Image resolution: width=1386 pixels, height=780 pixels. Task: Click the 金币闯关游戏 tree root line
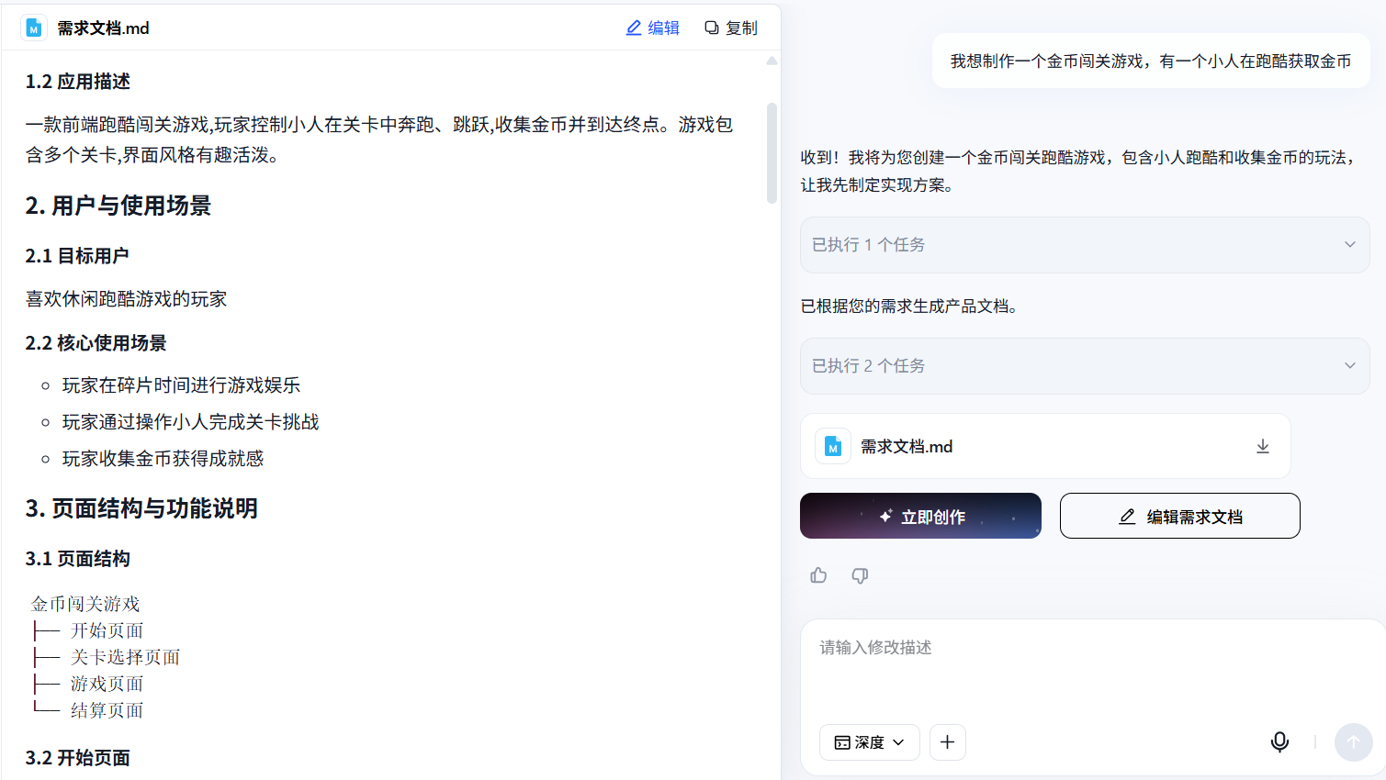85,604
